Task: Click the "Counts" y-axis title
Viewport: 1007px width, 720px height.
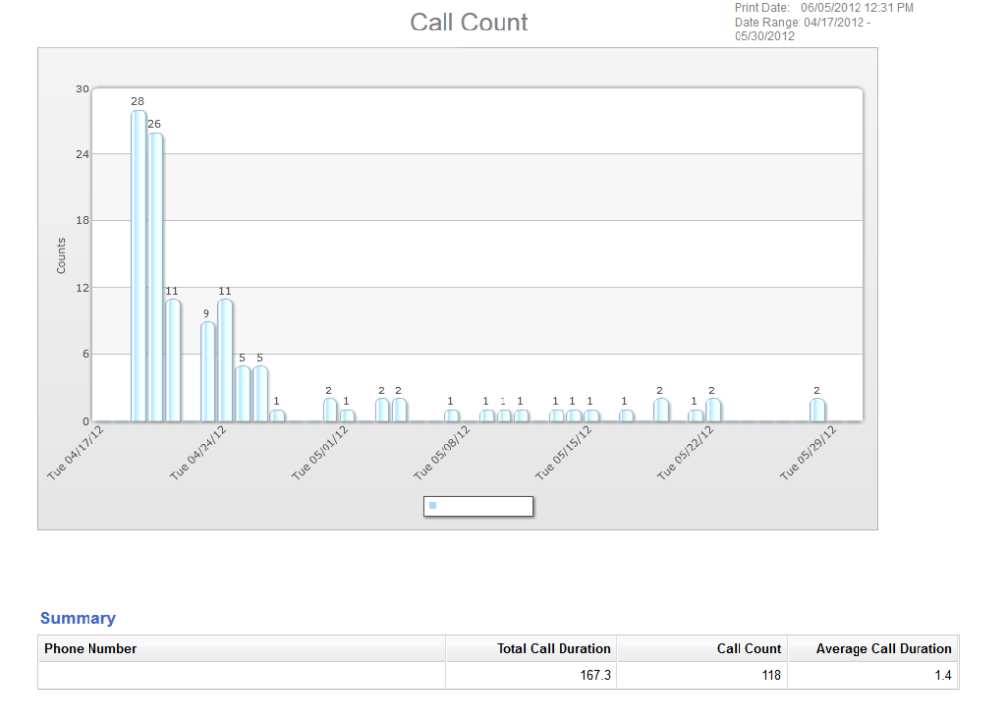Action: (x=62, y=256)
